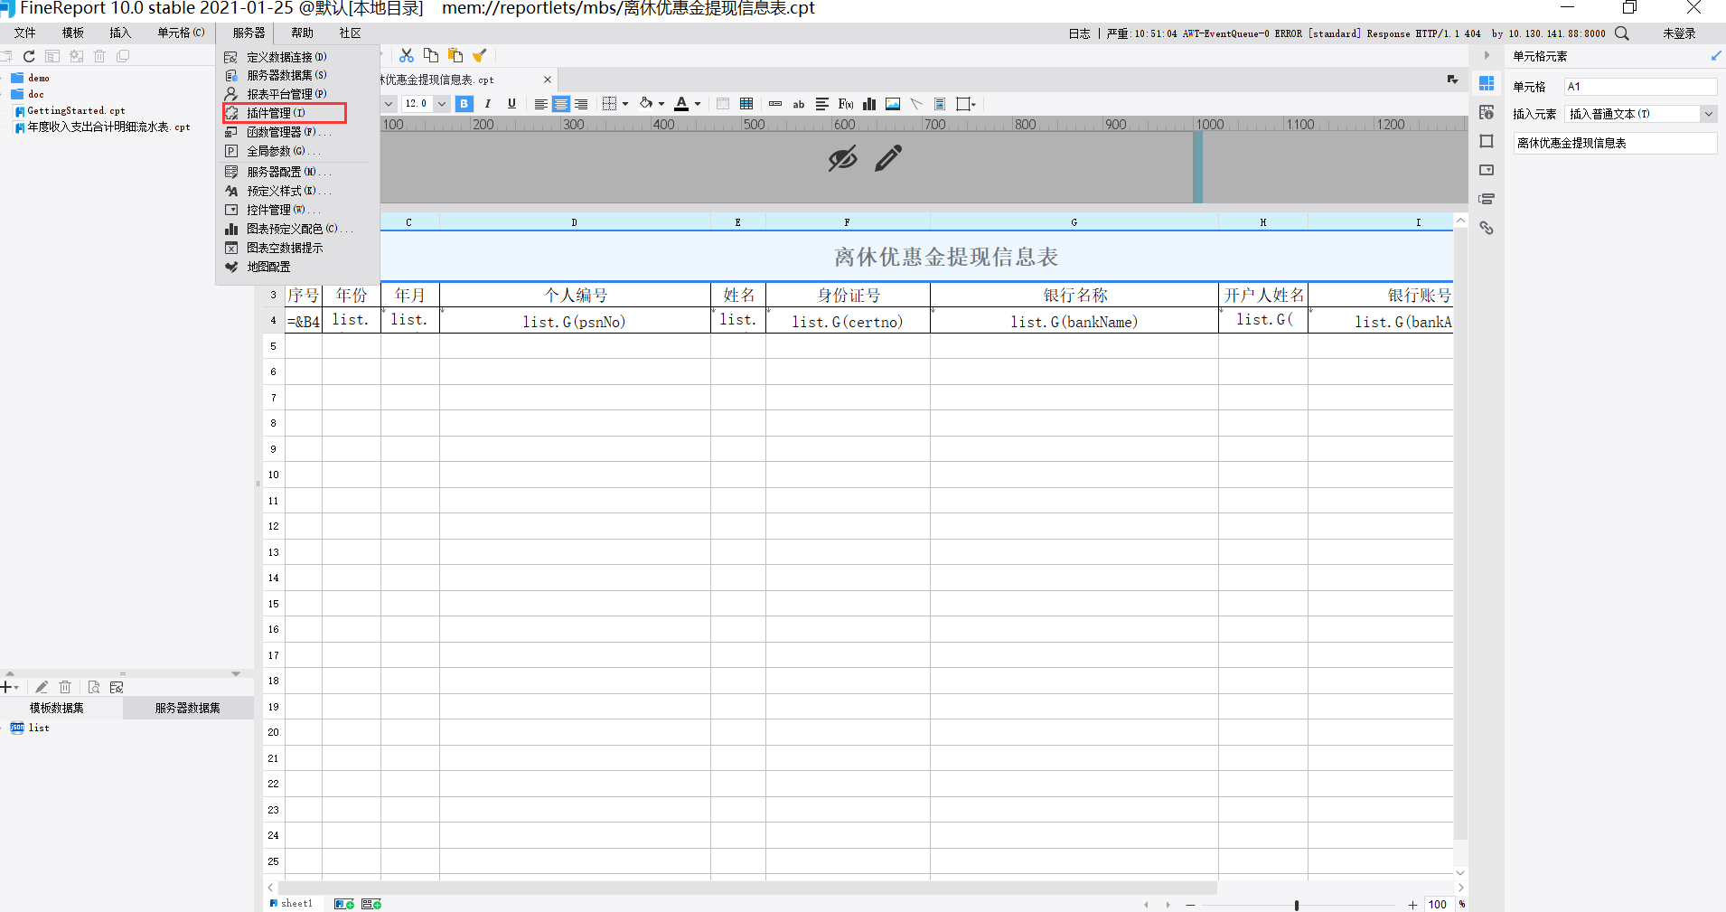This screenshot has width=1726, height=912.
Task: Open floating element insert dropdown
Action: tap(974, 104)
